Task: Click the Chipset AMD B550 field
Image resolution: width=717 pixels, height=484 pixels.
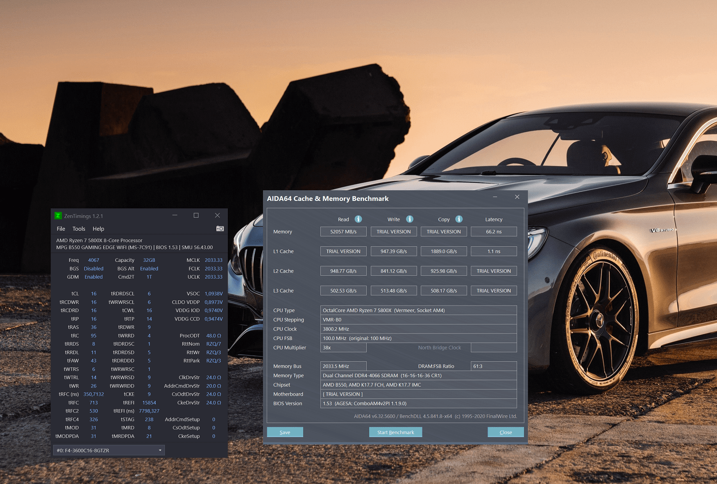Action: click(418, 385)
